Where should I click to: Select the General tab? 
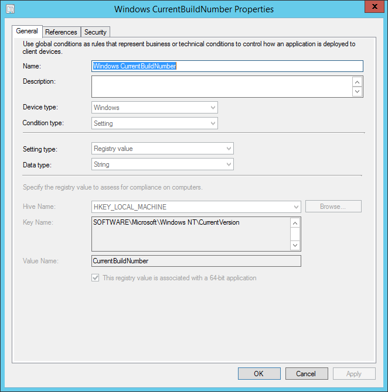pos(27,32)
